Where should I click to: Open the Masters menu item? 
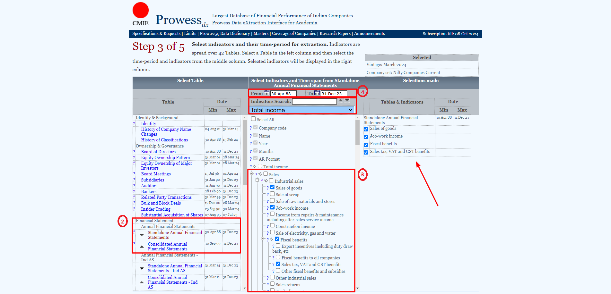tap(261, 33)
